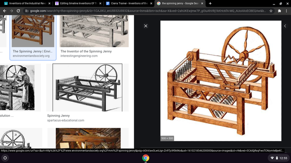Select the black-and-white Spinning Jenny thumbnail
Image resolution: width=291 pixels, height=163 pixels.
tap(87, 87)
